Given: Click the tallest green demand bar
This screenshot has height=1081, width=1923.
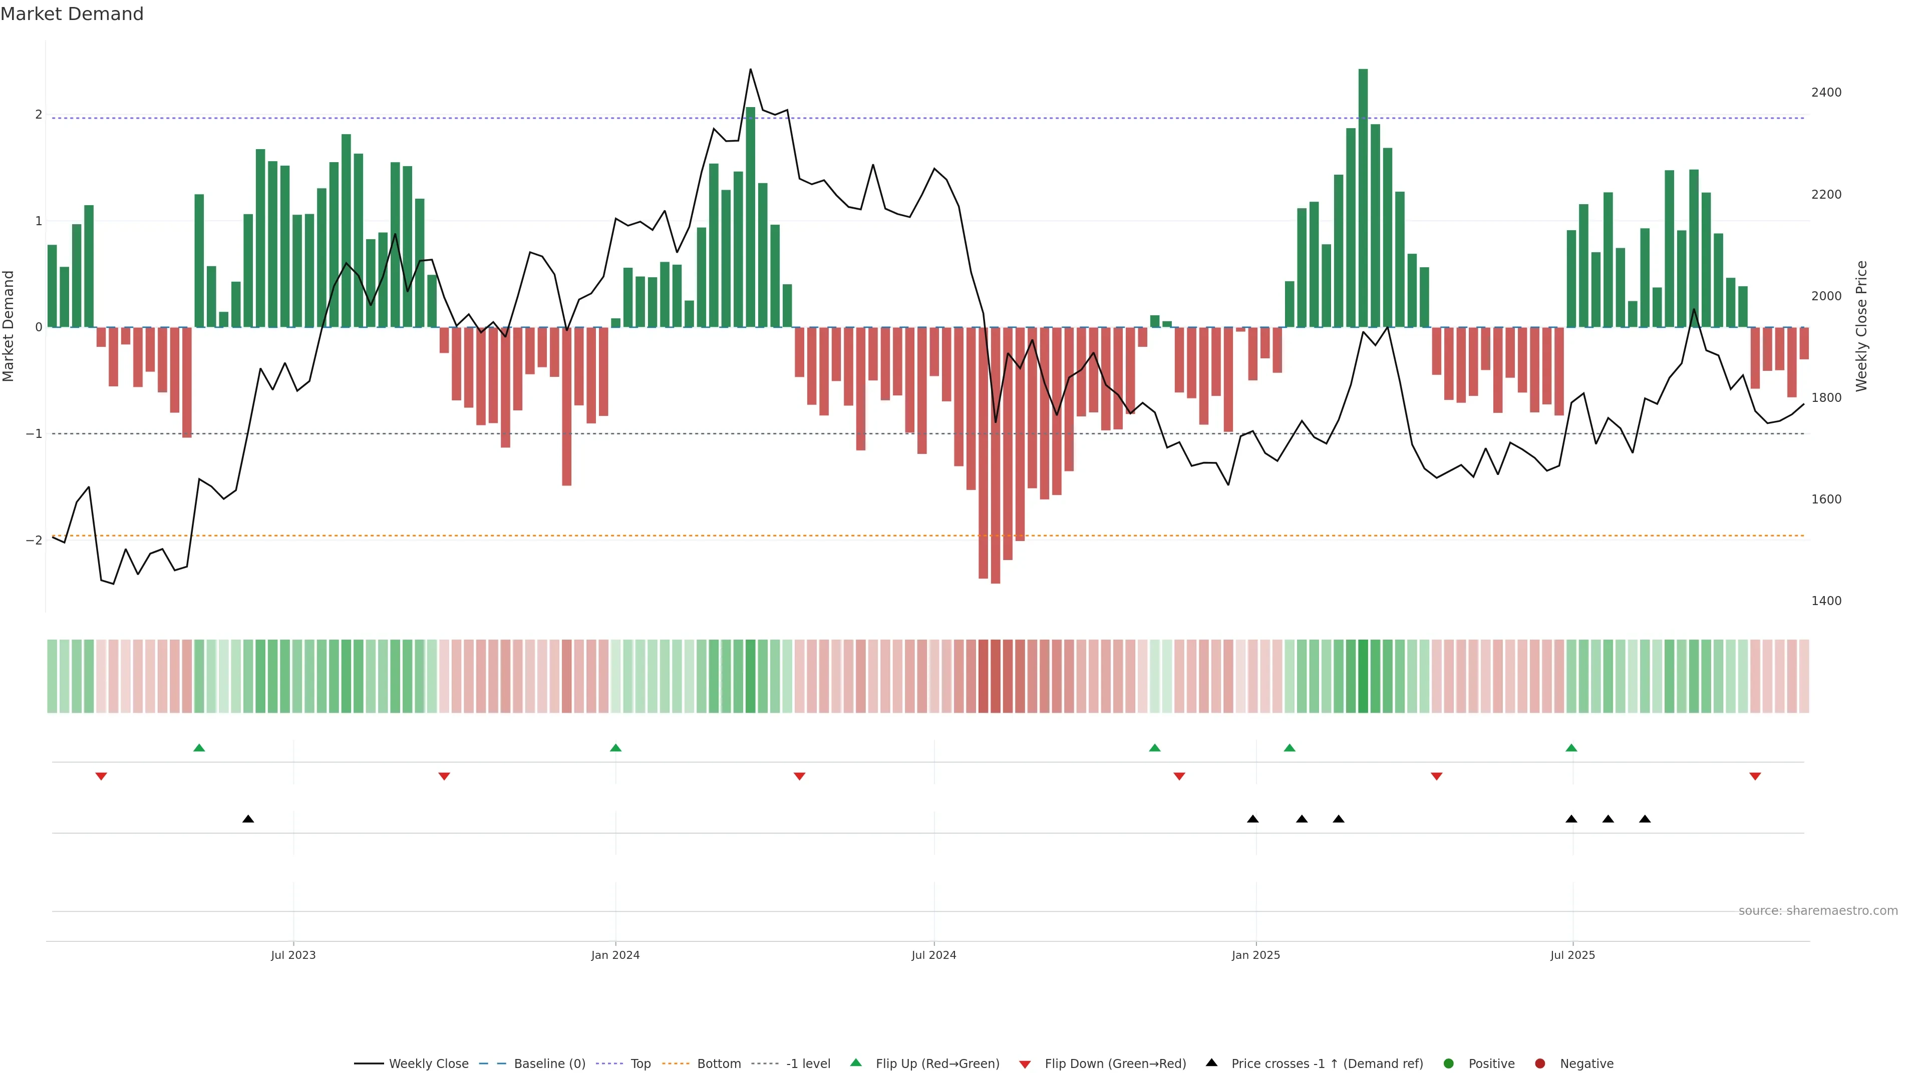Looking at the screenshot, I should [x=1363, y=198].
